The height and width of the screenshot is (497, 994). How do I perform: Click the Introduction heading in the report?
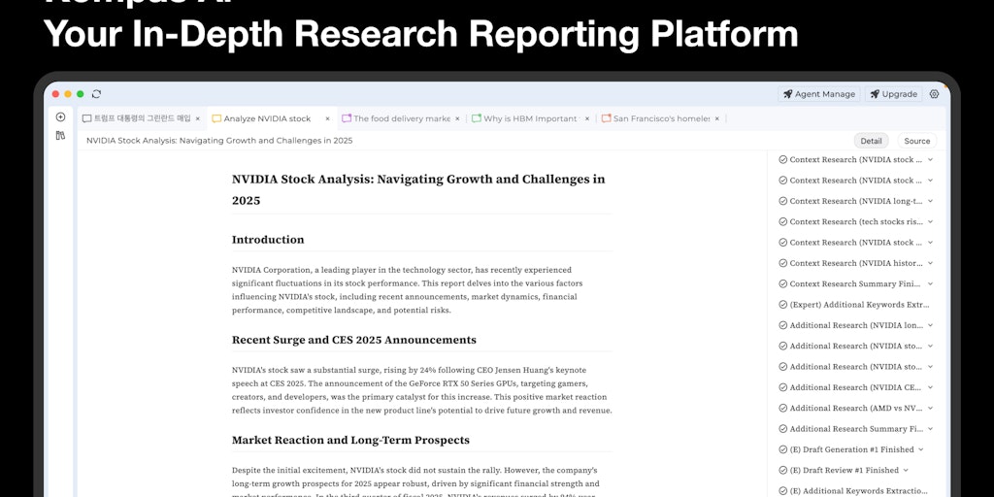[x=268, y=240]
